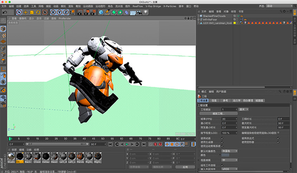The height and width of the screenshot is (173, 297).
Task: Open the interface layout dropdown at top right
Action: coord(279,6)
